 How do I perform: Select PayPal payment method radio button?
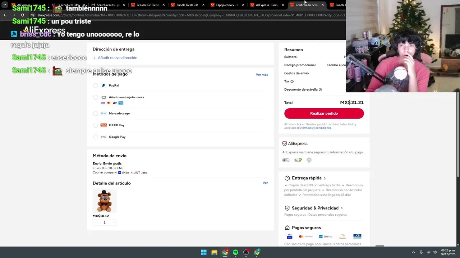[96, 85]
